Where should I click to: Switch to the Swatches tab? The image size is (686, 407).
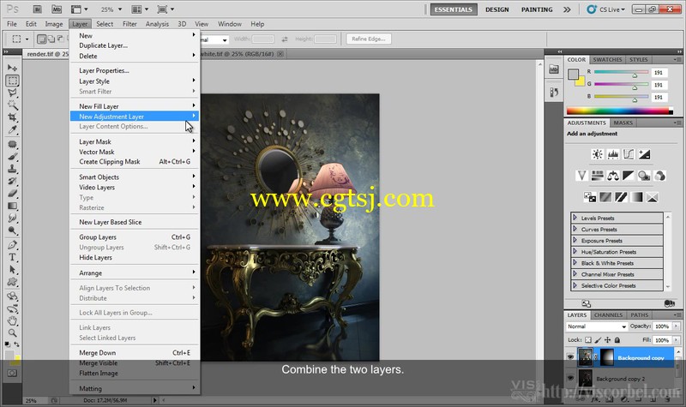coord(607,59)
